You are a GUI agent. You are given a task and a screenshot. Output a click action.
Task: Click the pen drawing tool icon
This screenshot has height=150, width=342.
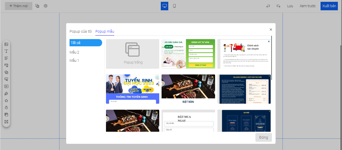pyautogui.click(x=6, y=93)
